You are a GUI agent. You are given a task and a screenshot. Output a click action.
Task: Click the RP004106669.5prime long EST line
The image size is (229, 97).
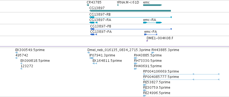coord(181,74)
